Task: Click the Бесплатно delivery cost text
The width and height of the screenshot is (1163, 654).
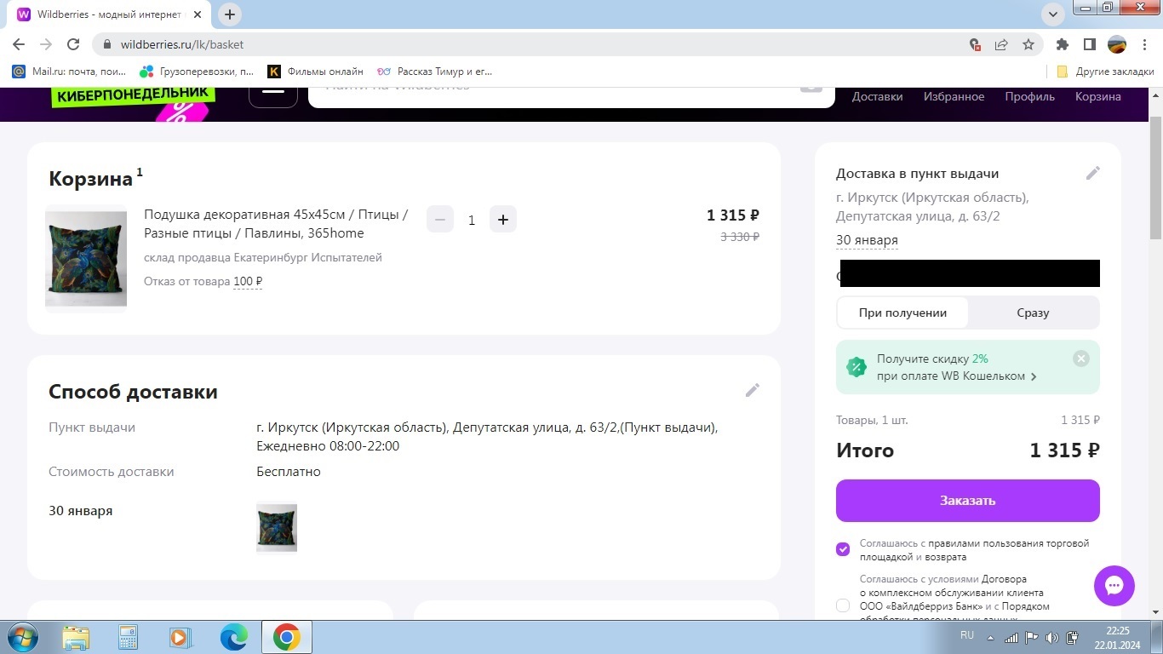Action: click(289, 472)
